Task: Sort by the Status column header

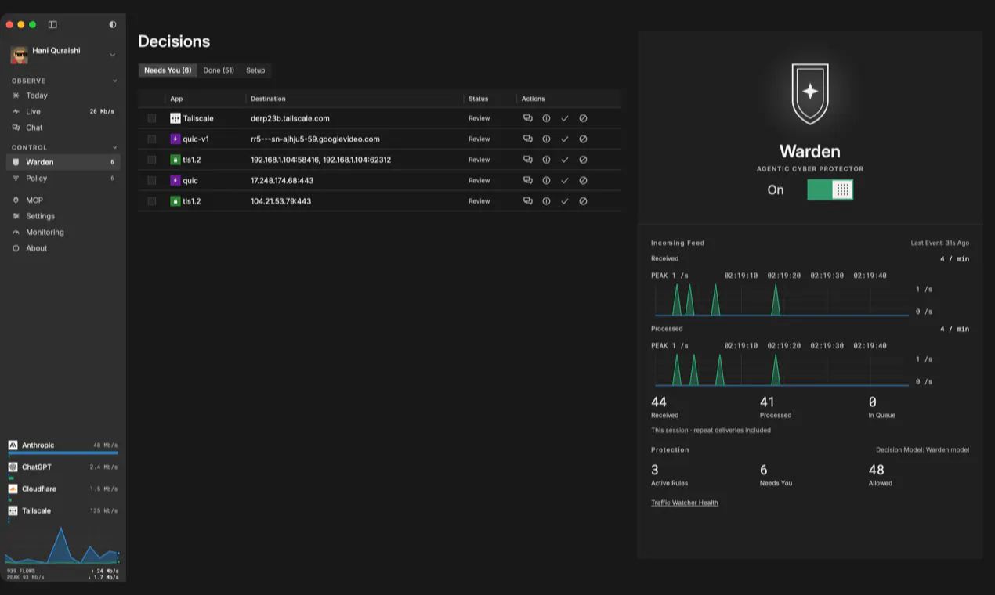Action: (x=478, y=99)
